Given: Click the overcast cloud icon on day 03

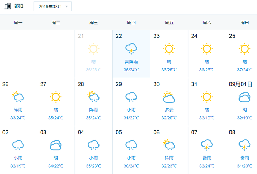Looking at the screenshot, I should [56, 145].
